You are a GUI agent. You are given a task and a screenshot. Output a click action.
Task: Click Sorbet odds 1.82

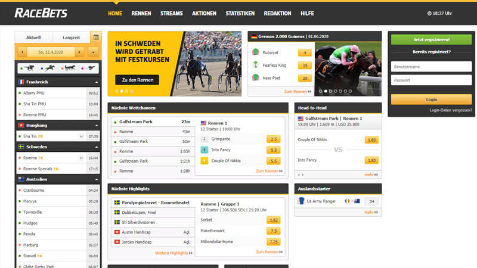coord(274,220)
